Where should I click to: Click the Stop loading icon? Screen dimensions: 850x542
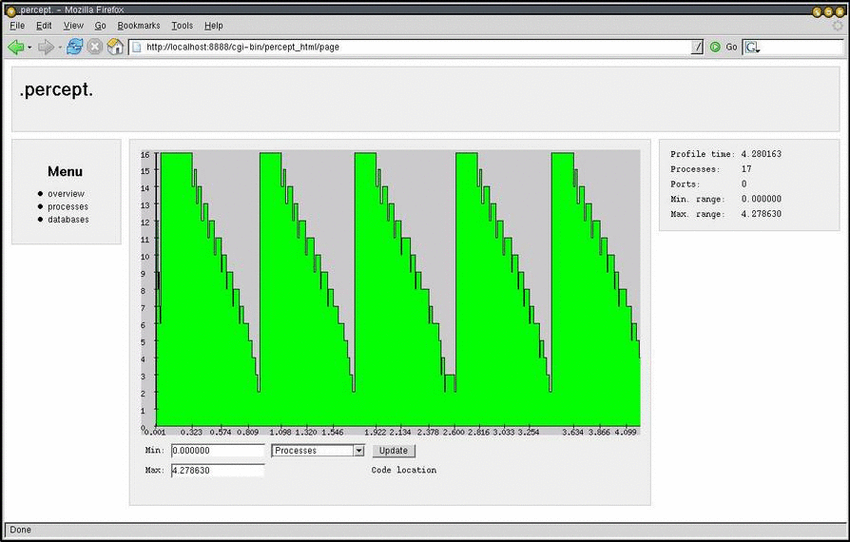pos(95,47)
